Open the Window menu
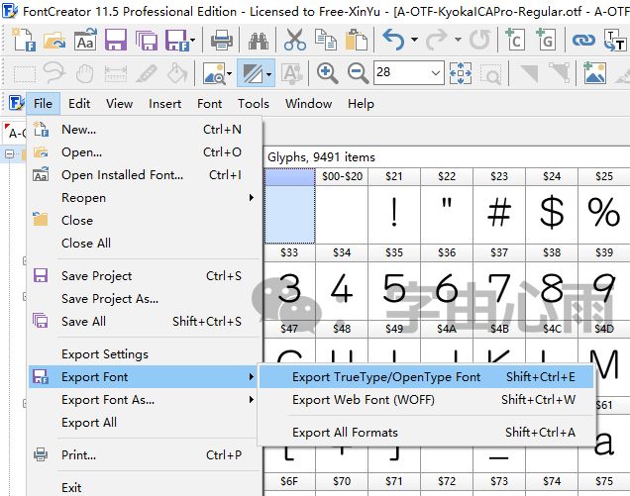The width and height of the screenshot is (630, 496). click(x=309, y=104)
